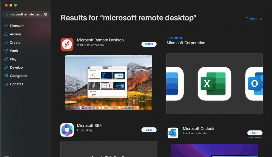The height and width of the screenshot is (157, 272).
Task: Go to the Arcade section
Action: point(15,34)
